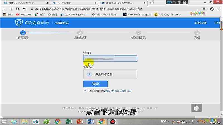Click the QQ penguin tray icon
This screenshot has width=223, height=125.
tap(173, 122)
